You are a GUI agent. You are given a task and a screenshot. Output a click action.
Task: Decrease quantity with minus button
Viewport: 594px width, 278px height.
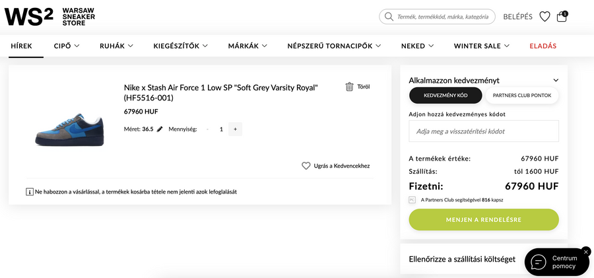pos(207,129)
